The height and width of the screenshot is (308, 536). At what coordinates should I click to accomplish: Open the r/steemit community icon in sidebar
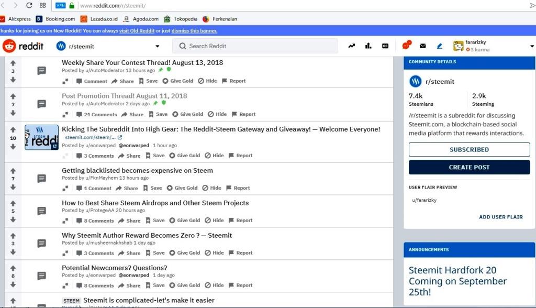click(x=415, y=81)
